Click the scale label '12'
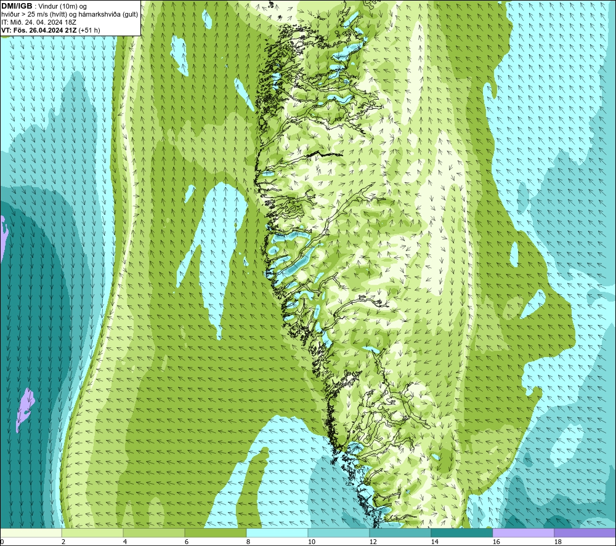 tap(373, 542)
